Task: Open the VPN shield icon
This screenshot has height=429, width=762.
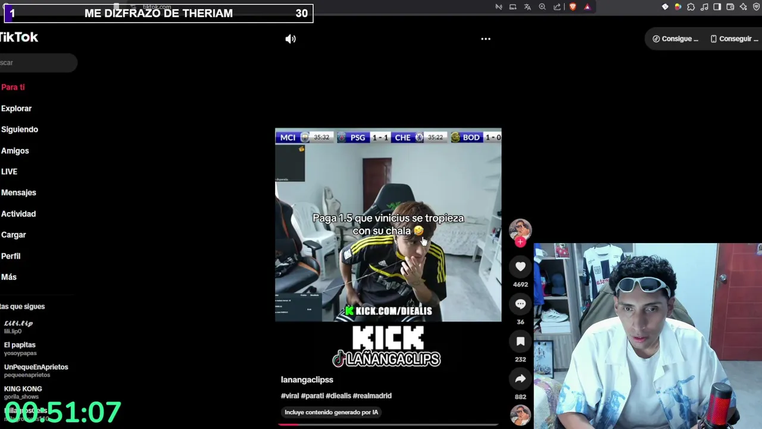Action: point(757,7)
